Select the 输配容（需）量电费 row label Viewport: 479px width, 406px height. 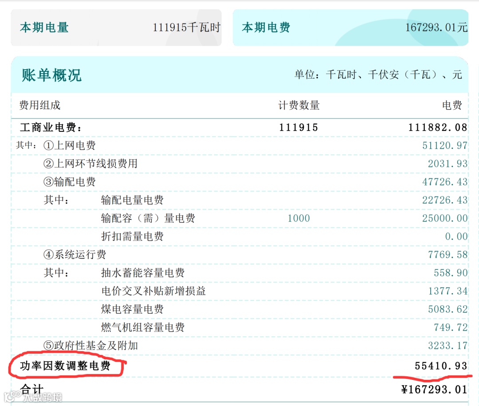pyautogui.click(x=148, y=218)
